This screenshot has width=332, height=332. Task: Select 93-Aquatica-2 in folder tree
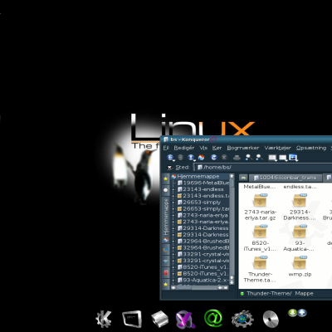click(203, 281)
